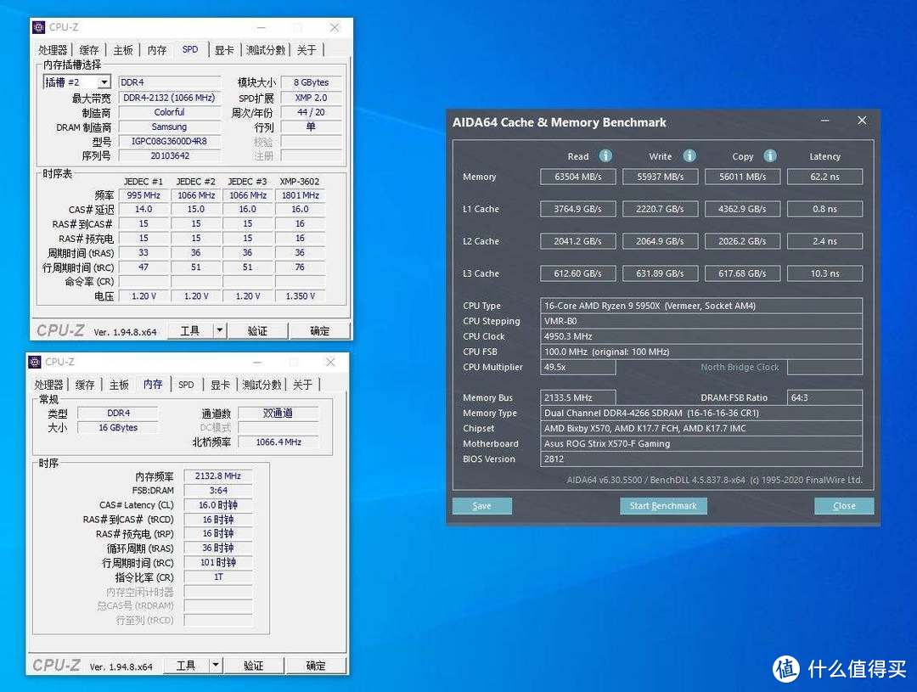Viewport: 917px width, 692px height.
Task: Expand the 工具 dropdown arrow in lower CPU-Z window
Action: tap(216, 665)
